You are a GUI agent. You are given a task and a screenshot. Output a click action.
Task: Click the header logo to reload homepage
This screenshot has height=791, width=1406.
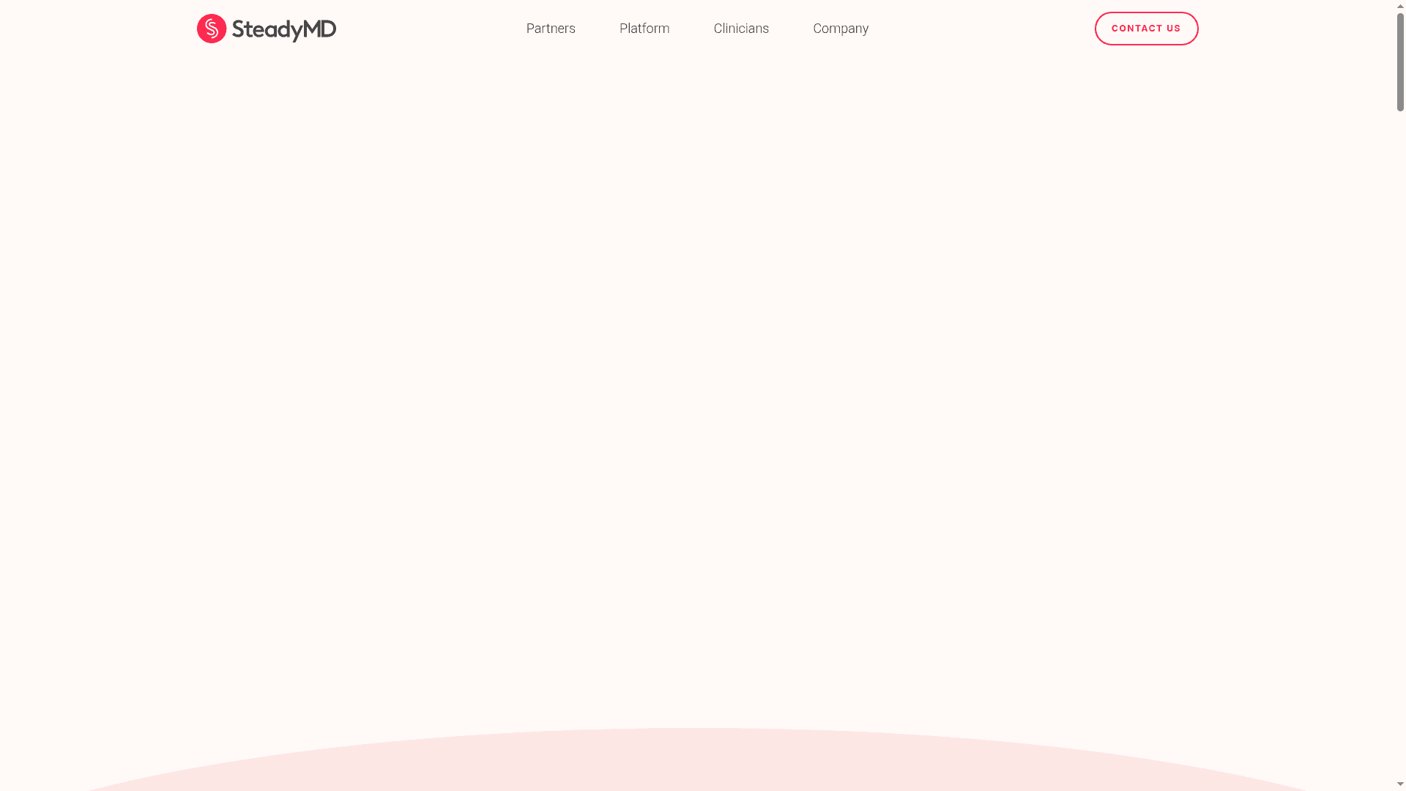[x=265, y=29]
